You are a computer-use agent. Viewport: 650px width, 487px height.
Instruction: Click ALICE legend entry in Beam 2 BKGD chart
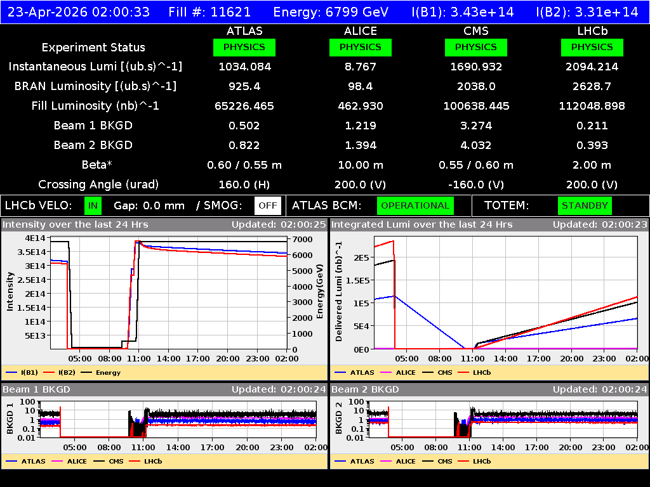(x=398, y=462)
